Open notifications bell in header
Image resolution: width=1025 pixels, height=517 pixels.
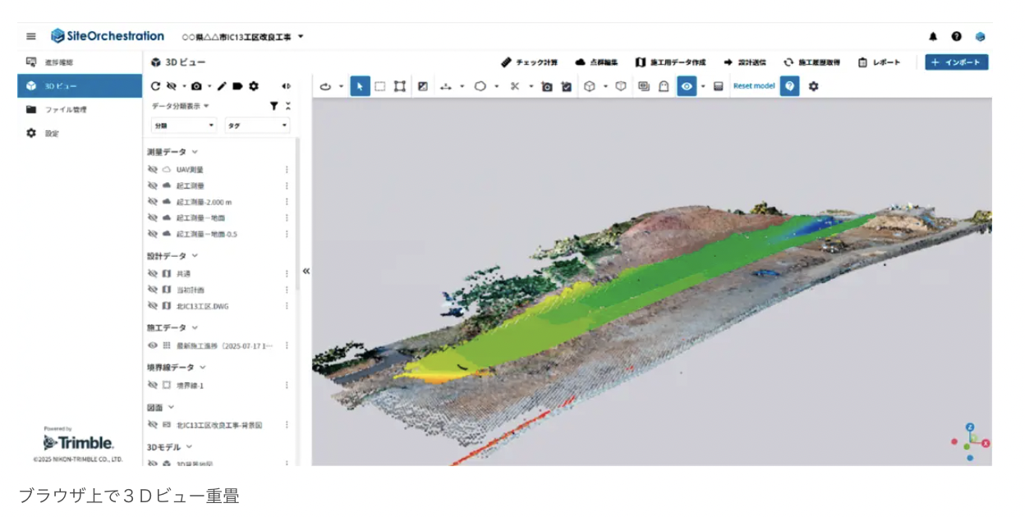(933, 37)
